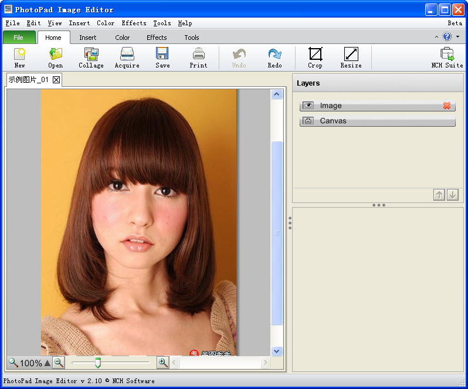Collapse the ribbon using the small caret

pyautogui.click(x=436, y=37)
